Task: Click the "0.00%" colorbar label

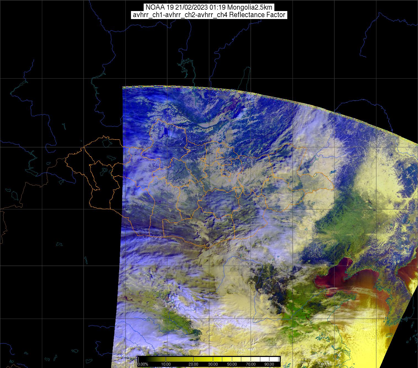Action: pyautogui.click(x=143, y=365)
